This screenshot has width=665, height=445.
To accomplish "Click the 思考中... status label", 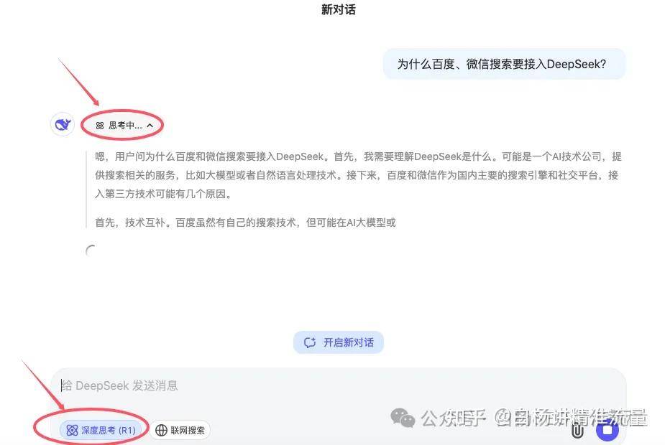I will pyautogui.click(x=125, y=126).
